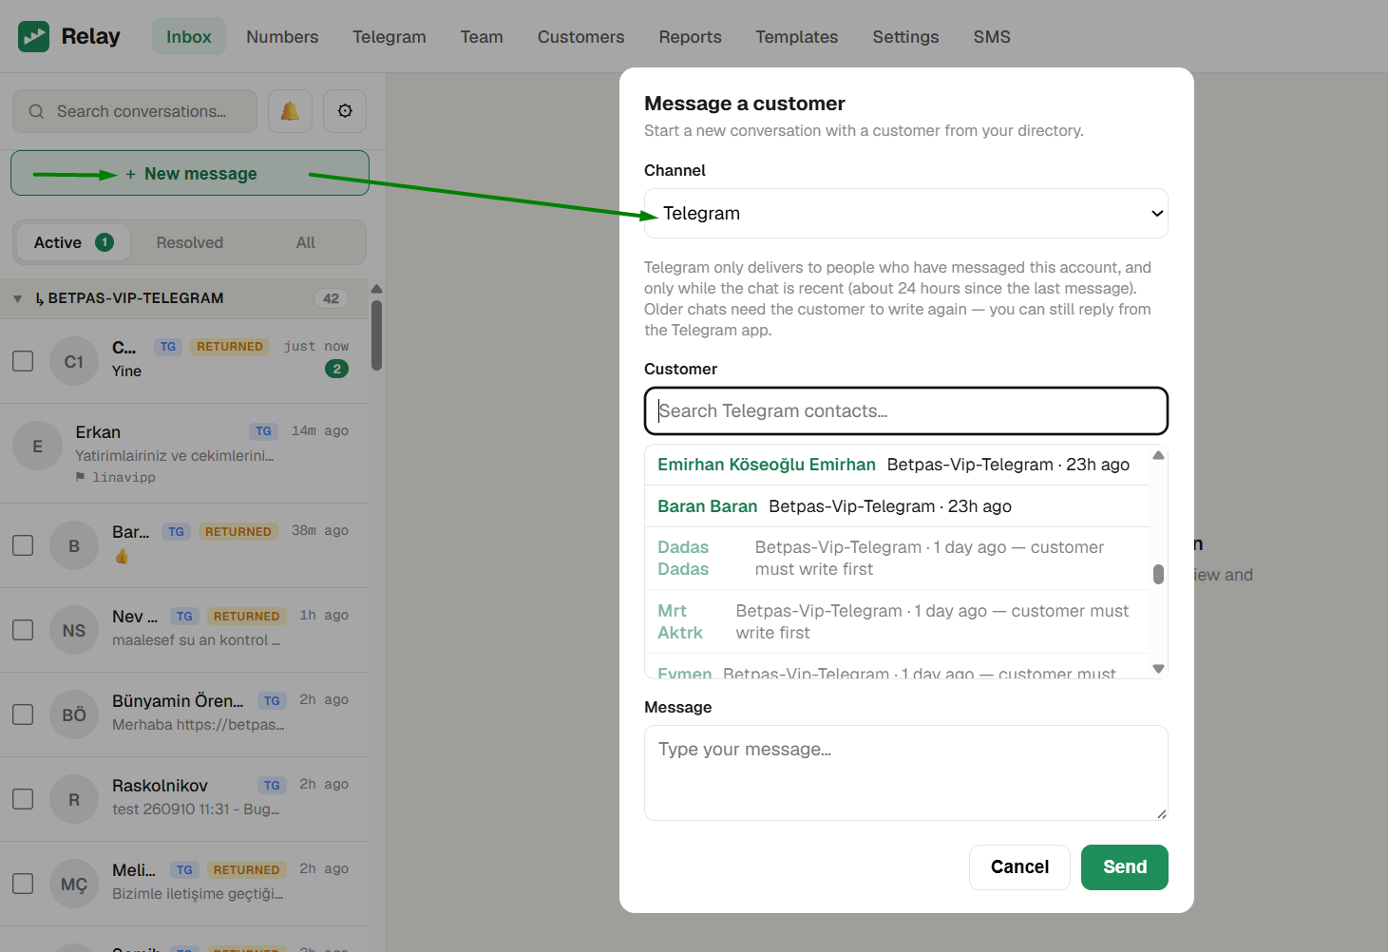Select the checkbox for Meli... conversation
Screen dimensions: 1388x952
tap(23, 884)
